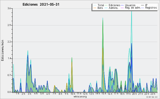The width and height of the screenshot is (160, 99).
Task: Click the Usuarios legend label
Action: click(x=130, y=5)
